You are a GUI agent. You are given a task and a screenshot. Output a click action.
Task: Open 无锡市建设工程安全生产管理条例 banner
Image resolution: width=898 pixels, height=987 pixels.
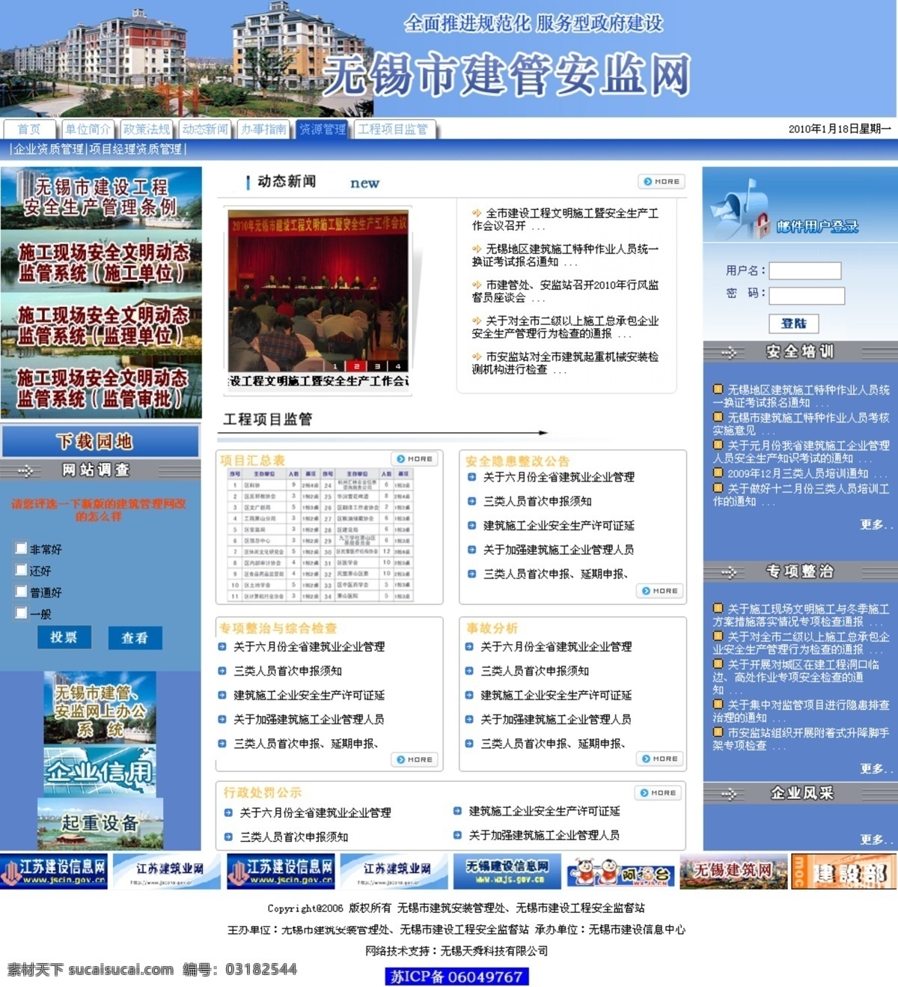[101, 198]
